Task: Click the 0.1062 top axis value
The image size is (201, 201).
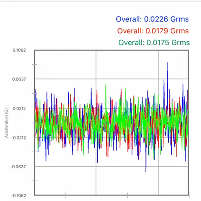Action: [x=19, y=50]
